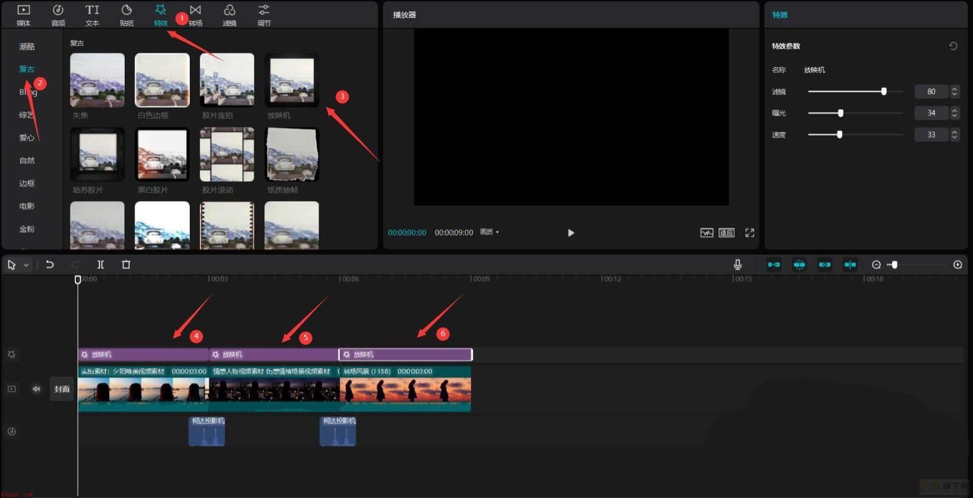Select the 特效 (Effects) tab
Screen dimensions: 973x498
(161, 15)
